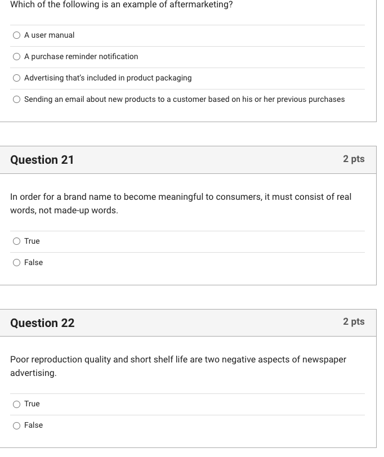Select False for Question 22
Viewport: 384px width, 457px height.
tap(16, 425)
